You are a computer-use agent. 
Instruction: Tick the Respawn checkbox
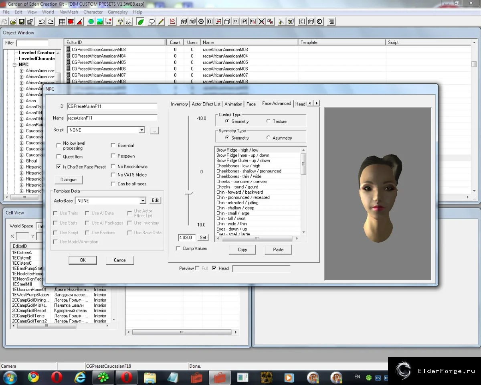[113, 156]
